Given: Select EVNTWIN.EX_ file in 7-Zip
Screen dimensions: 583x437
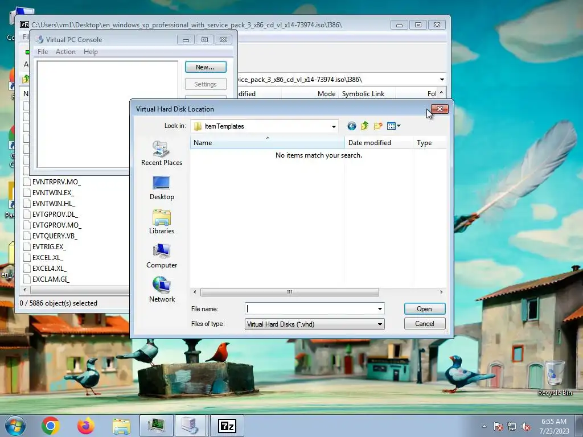Looking at the screenshot, I should 53,192.
